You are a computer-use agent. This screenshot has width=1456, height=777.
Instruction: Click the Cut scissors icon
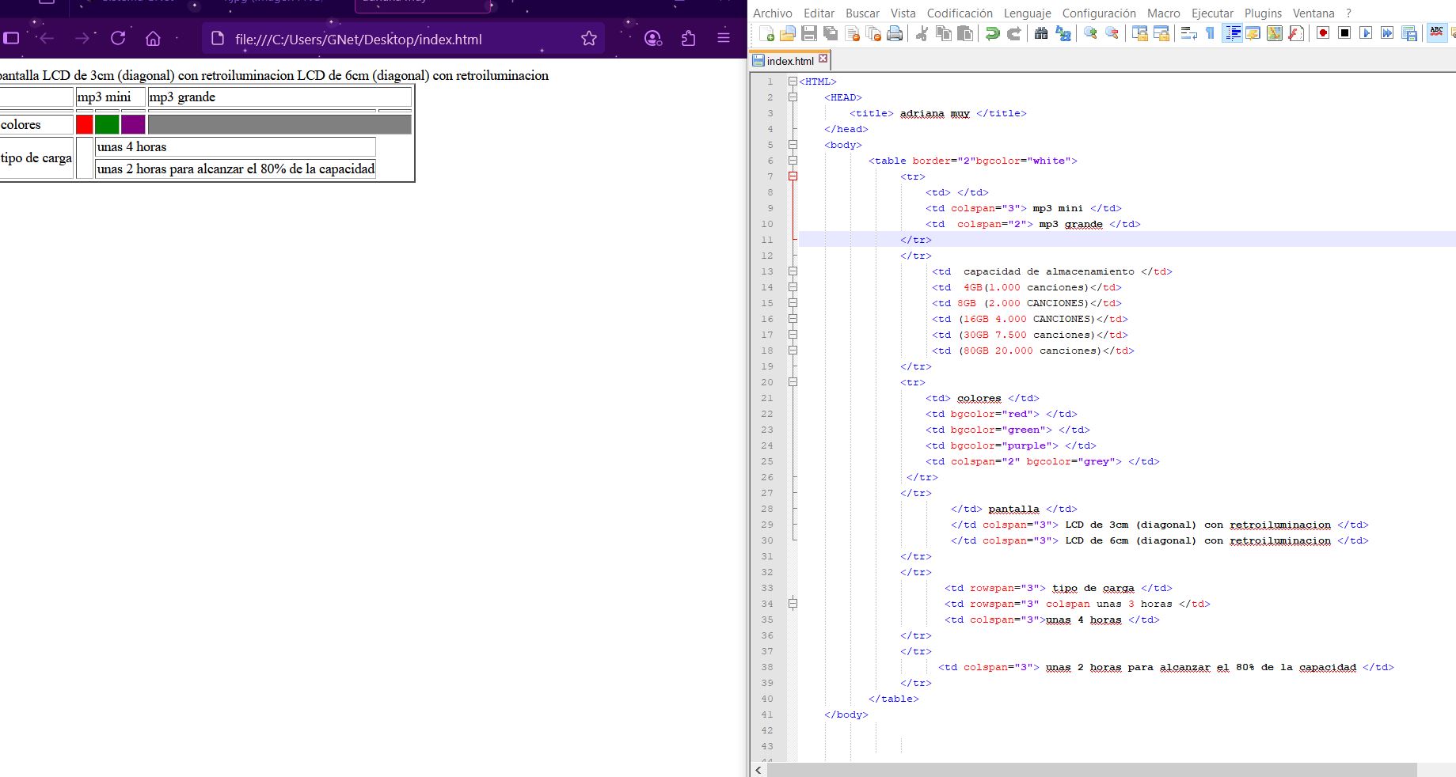[922, 33]
